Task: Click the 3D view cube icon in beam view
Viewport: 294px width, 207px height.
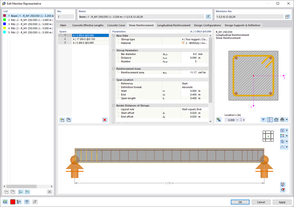Action: point(282,131)
